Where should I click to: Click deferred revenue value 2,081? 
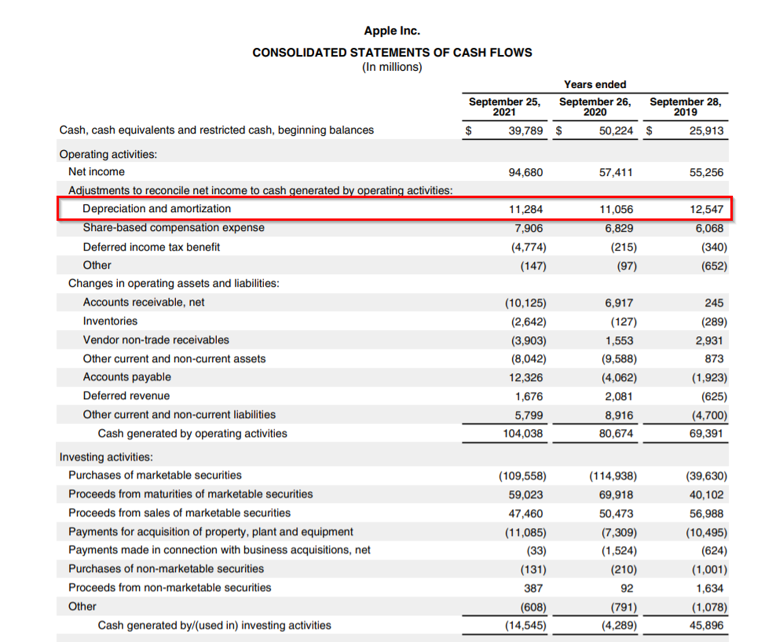pos(619,396)
